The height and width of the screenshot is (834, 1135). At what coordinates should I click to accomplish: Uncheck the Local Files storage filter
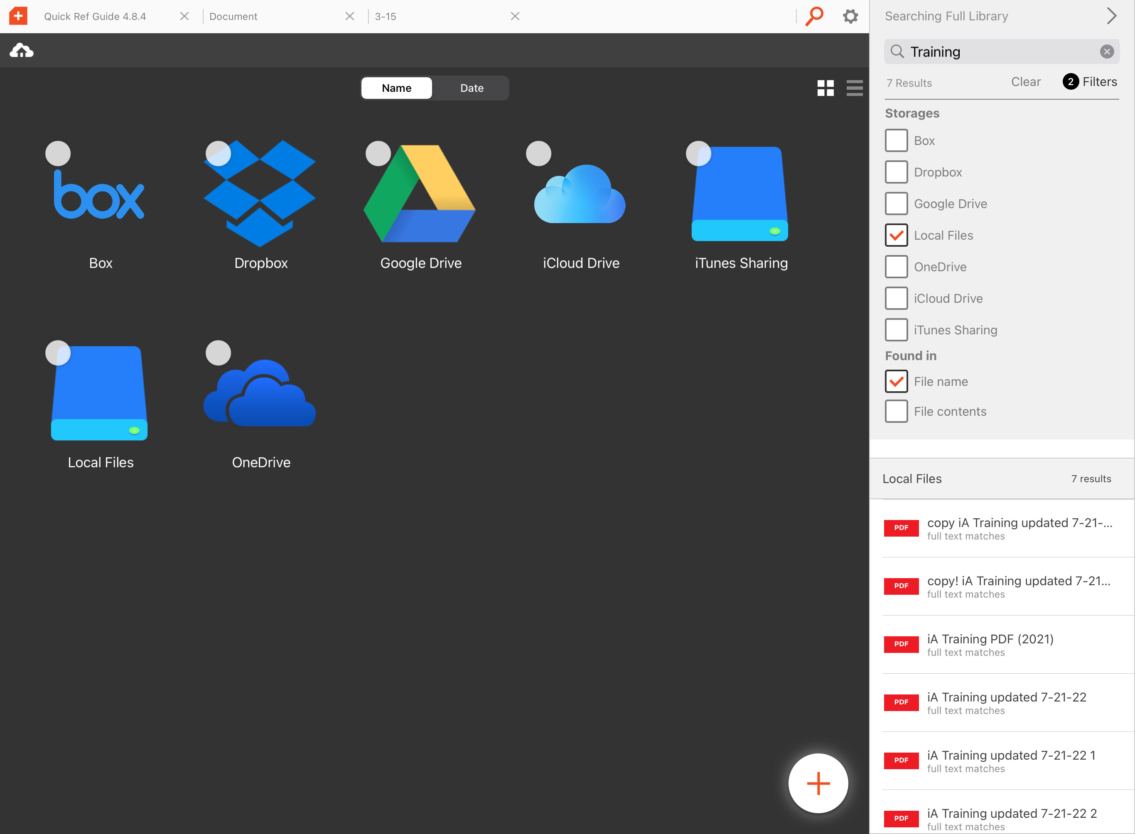click(896, 235)
